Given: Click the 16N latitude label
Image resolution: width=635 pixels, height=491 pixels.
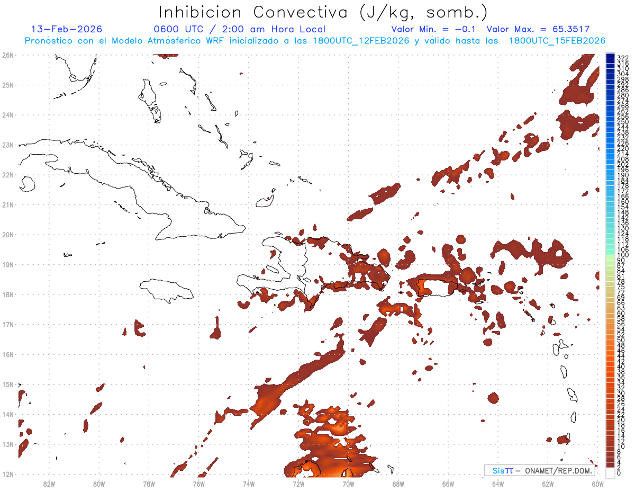Looking at the screenshot, I should pyautogui.click(x=7, y=354).
